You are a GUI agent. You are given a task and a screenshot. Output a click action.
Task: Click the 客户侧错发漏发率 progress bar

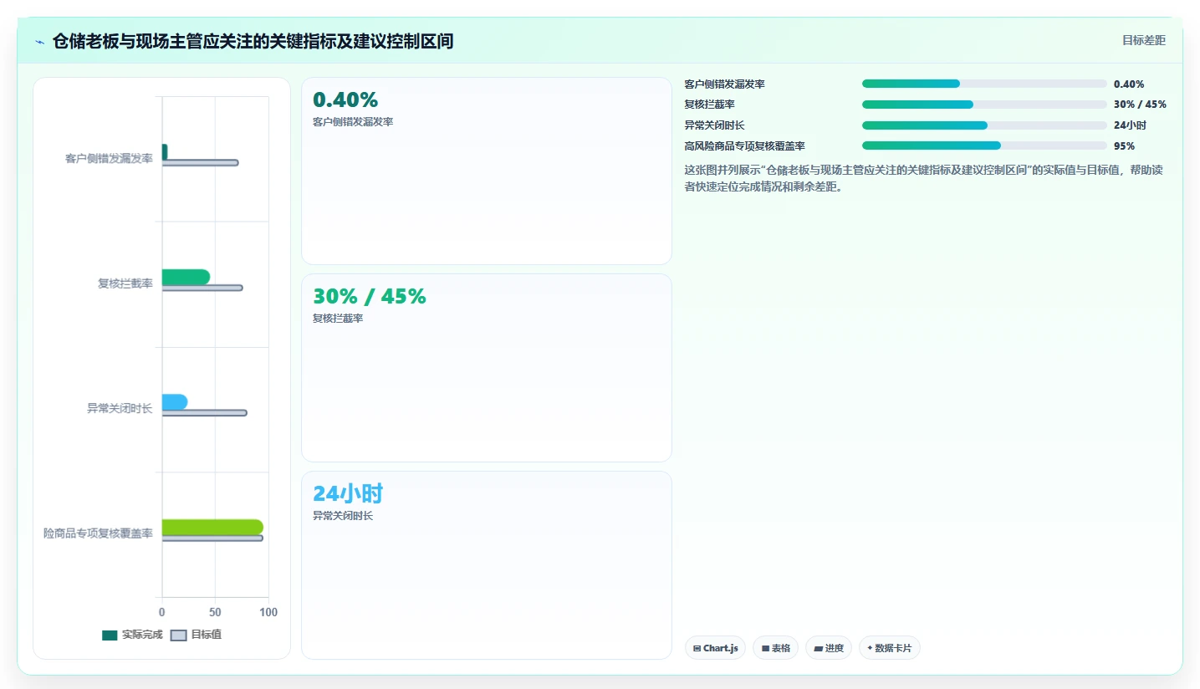984,84
